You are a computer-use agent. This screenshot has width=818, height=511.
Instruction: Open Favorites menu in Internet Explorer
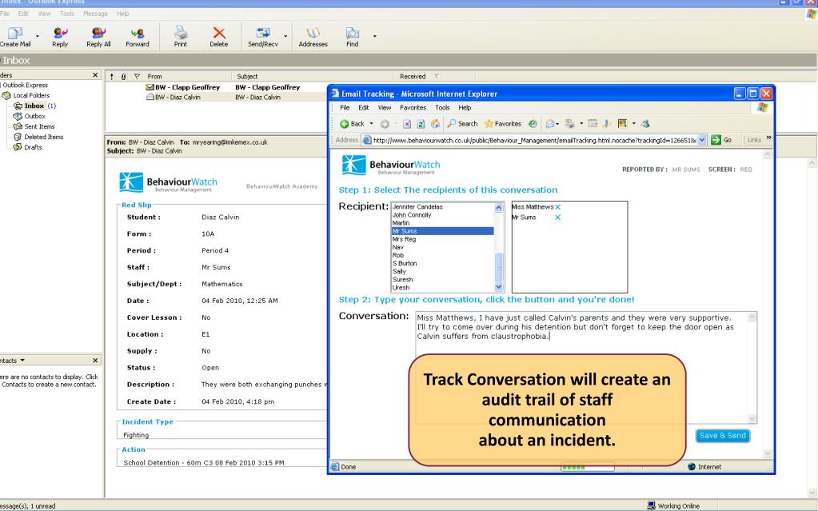coord(413,107)
